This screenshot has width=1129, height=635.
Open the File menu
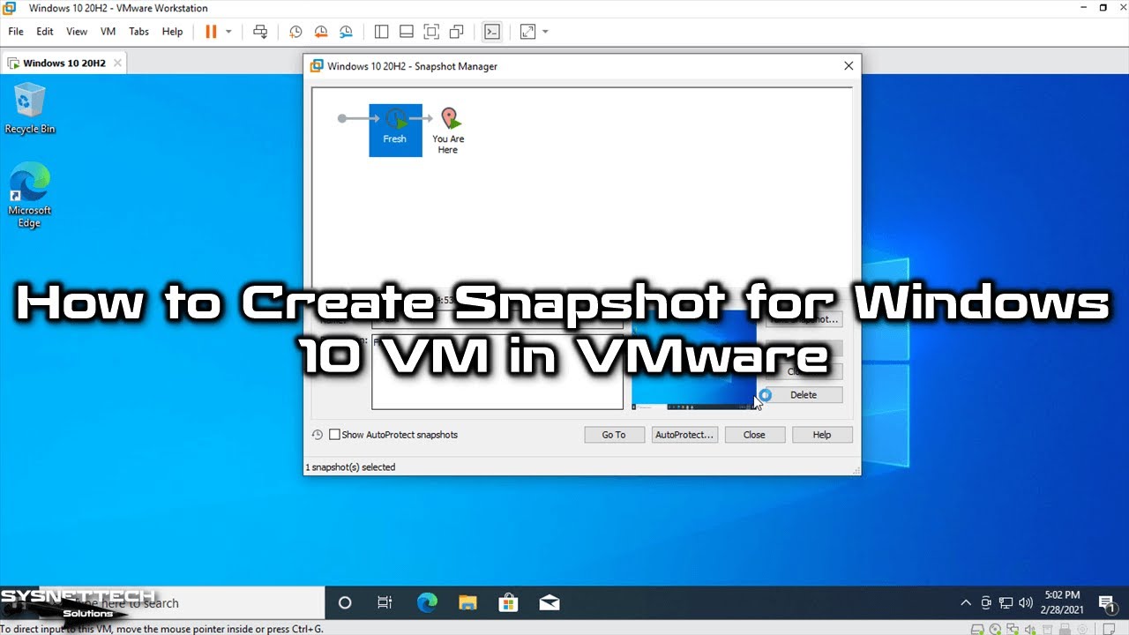16,32
